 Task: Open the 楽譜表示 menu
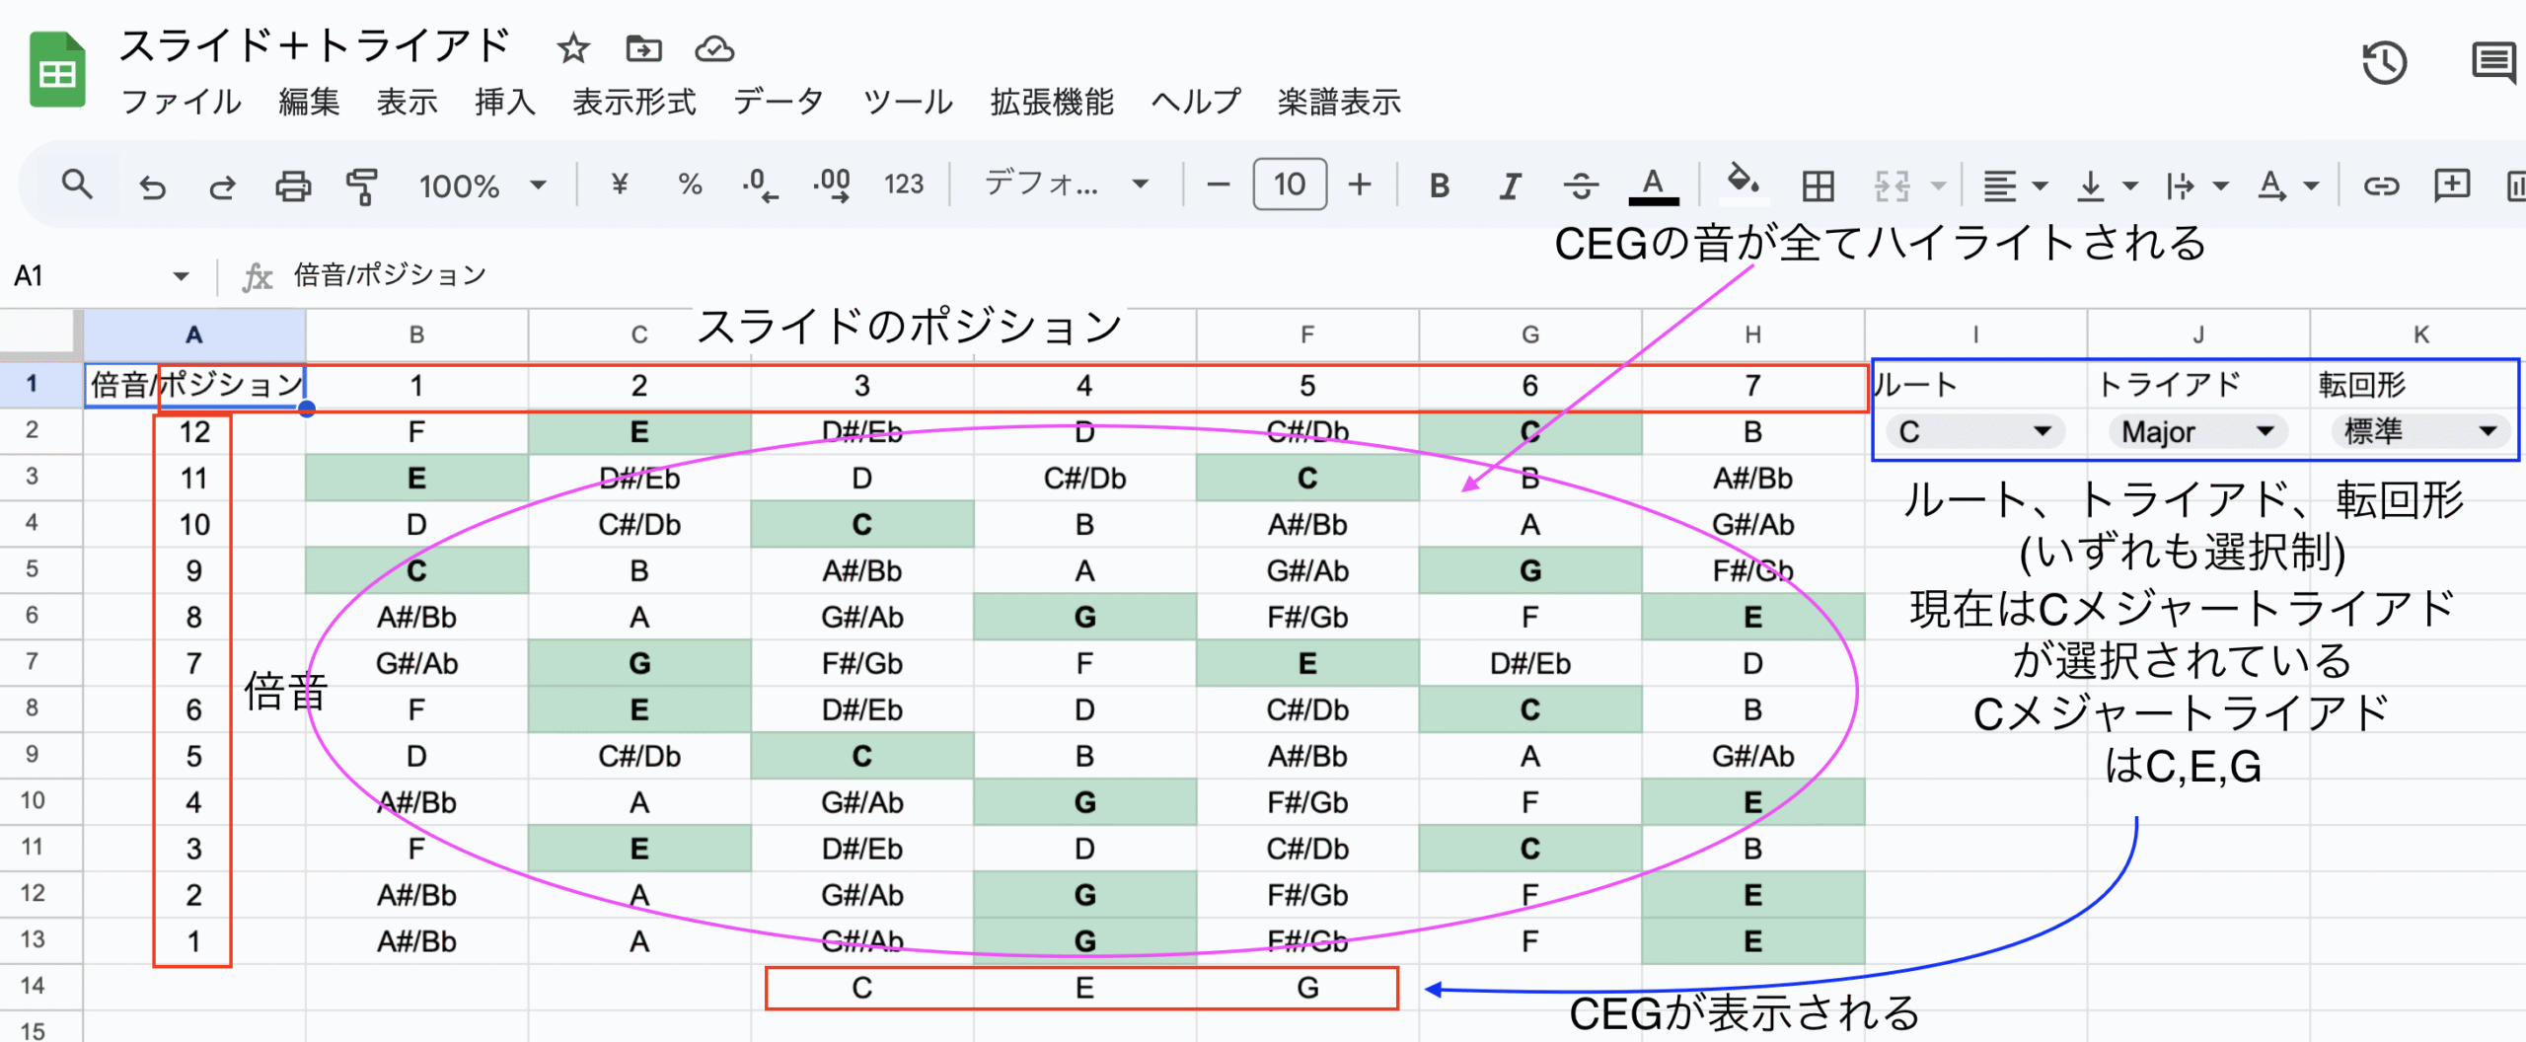click(1338, 102)
